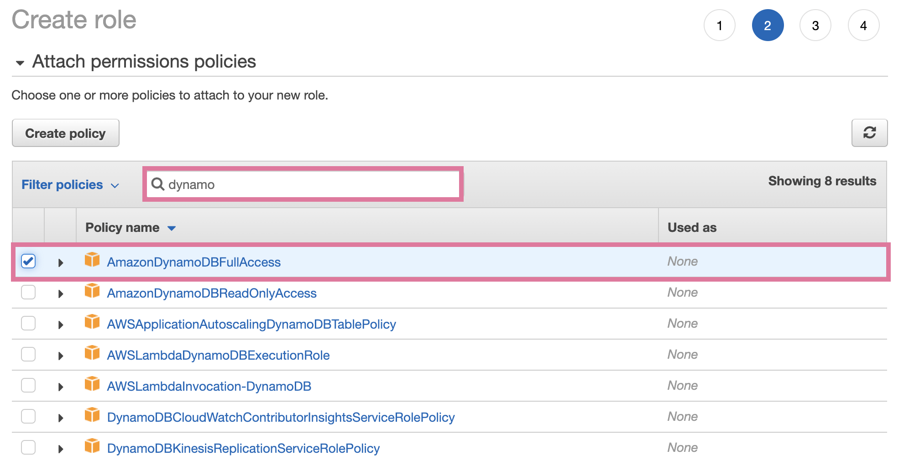Open DynamoDBCloudWatchContributorInsightsServiceRolePolicy link
Screen dimensions: 909x461
click(281, 417)
